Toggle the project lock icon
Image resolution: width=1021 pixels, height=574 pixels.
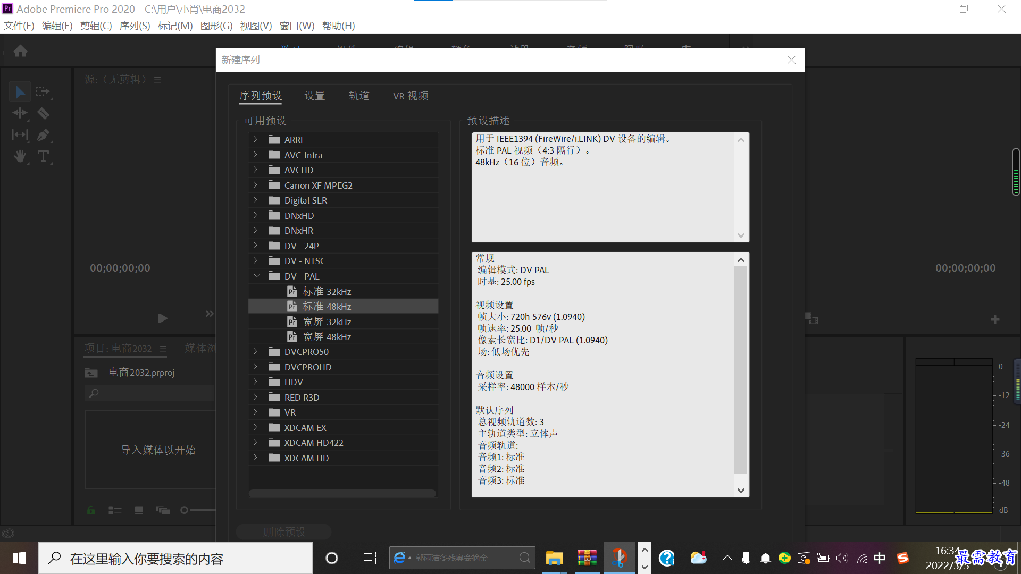point(91,510)
